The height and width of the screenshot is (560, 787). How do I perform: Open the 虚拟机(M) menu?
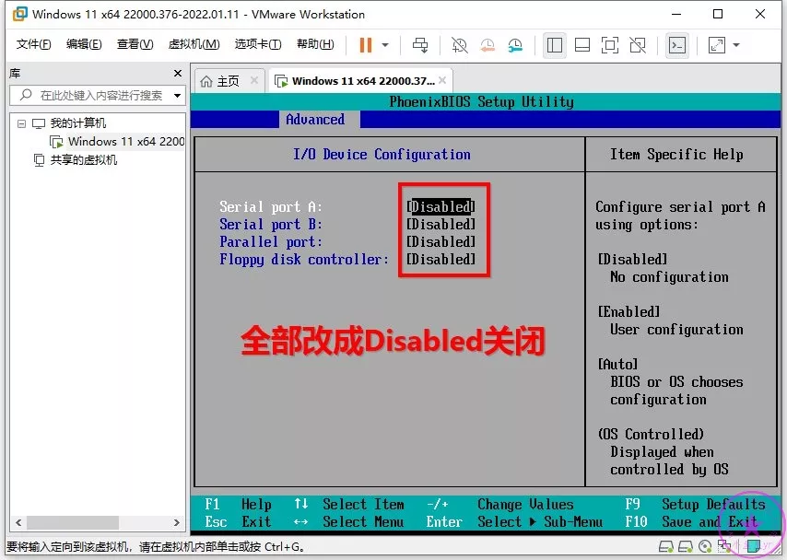click(194, 44)
